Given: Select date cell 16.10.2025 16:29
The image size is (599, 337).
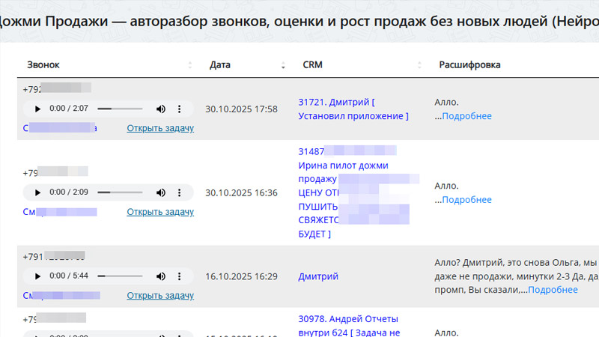Looking at the screenshot, I should pos(241,276).
